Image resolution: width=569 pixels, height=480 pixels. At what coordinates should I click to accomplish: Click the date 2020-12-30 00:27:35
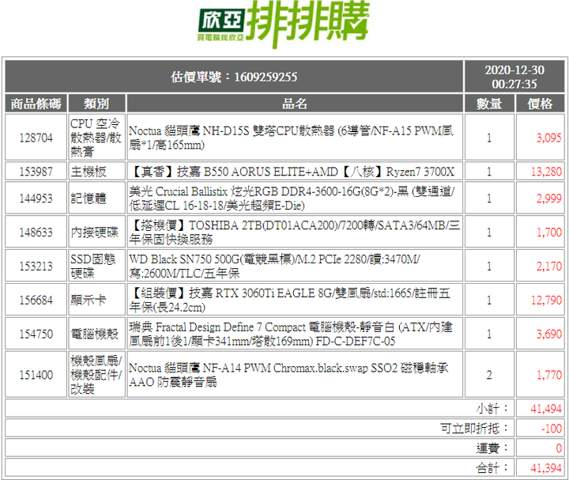point(514,77)
